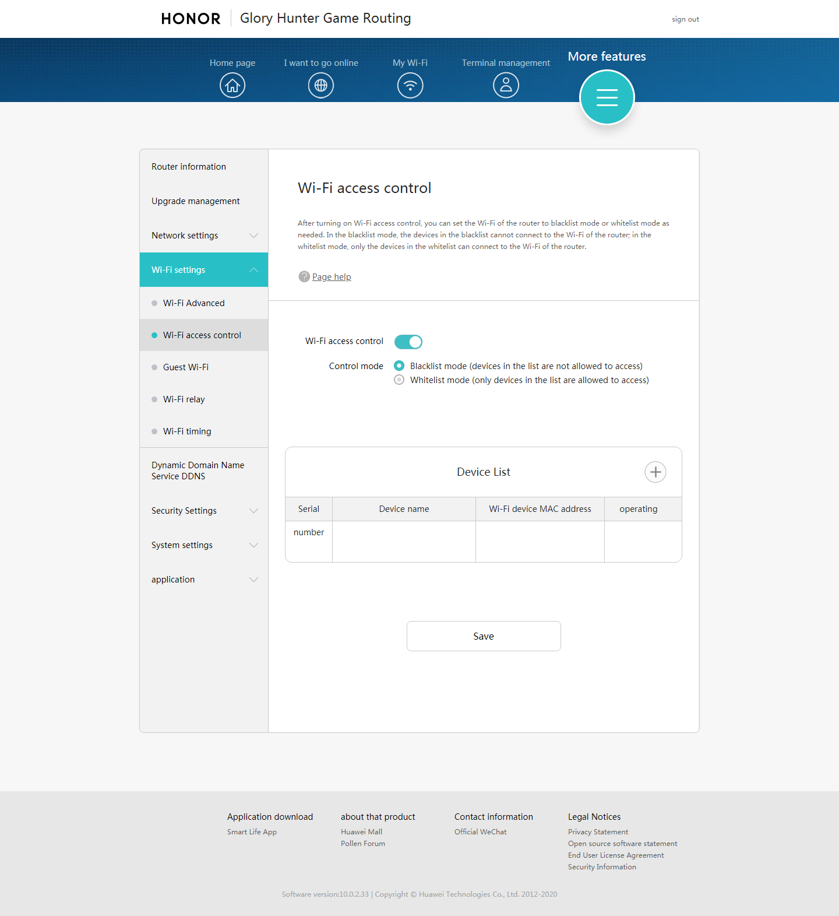Image resolution: width=839 pixels, height=916 pixels.
Task: Click the question mark help icon
Action: click(304, 276)
